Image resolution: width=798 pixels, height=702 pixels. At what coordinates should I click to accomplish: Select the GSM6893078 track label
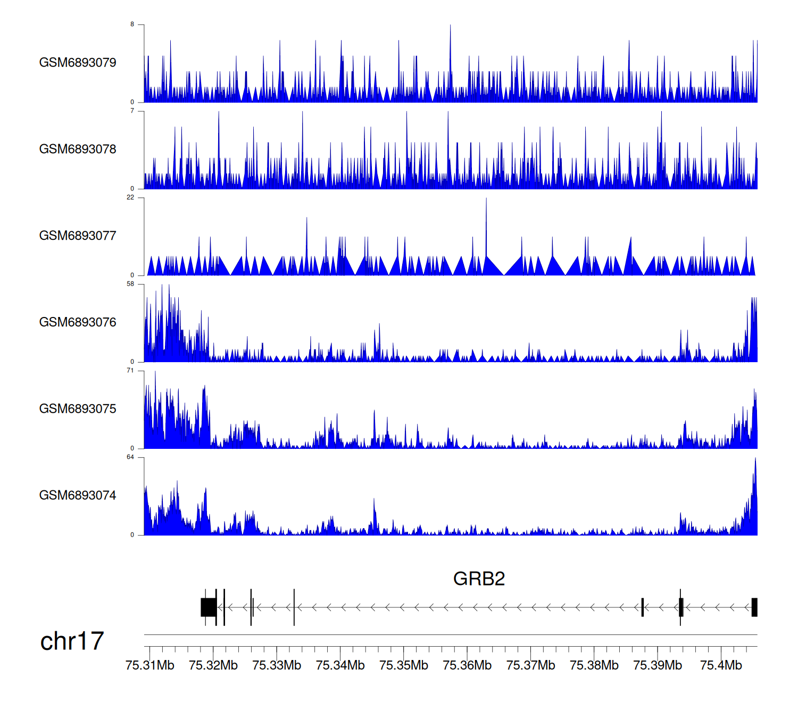[x=78, y=149]
